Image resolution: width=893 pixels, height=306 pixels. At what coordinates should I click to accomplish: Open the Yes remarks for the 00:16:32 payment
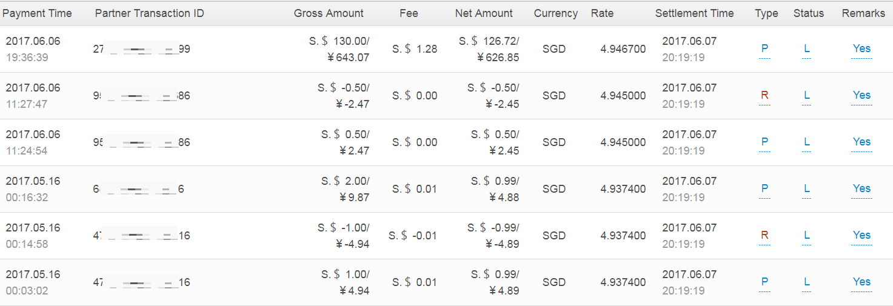861,188
